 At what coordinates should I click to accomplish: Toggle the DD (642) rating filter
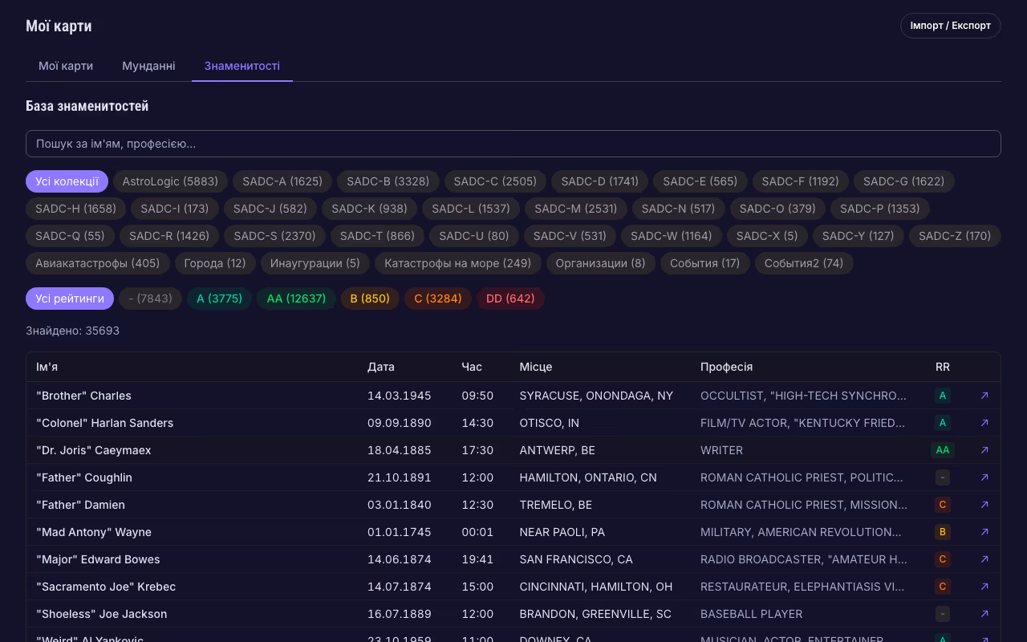(510, 299)
